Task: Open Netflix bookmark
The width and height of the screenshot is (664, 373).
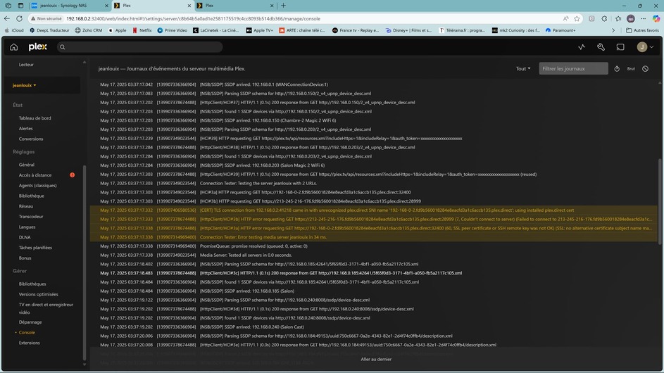Action: 142,30
